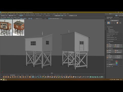Click the red X axis swatch
The image size is (123, 92).
[117, 61]
